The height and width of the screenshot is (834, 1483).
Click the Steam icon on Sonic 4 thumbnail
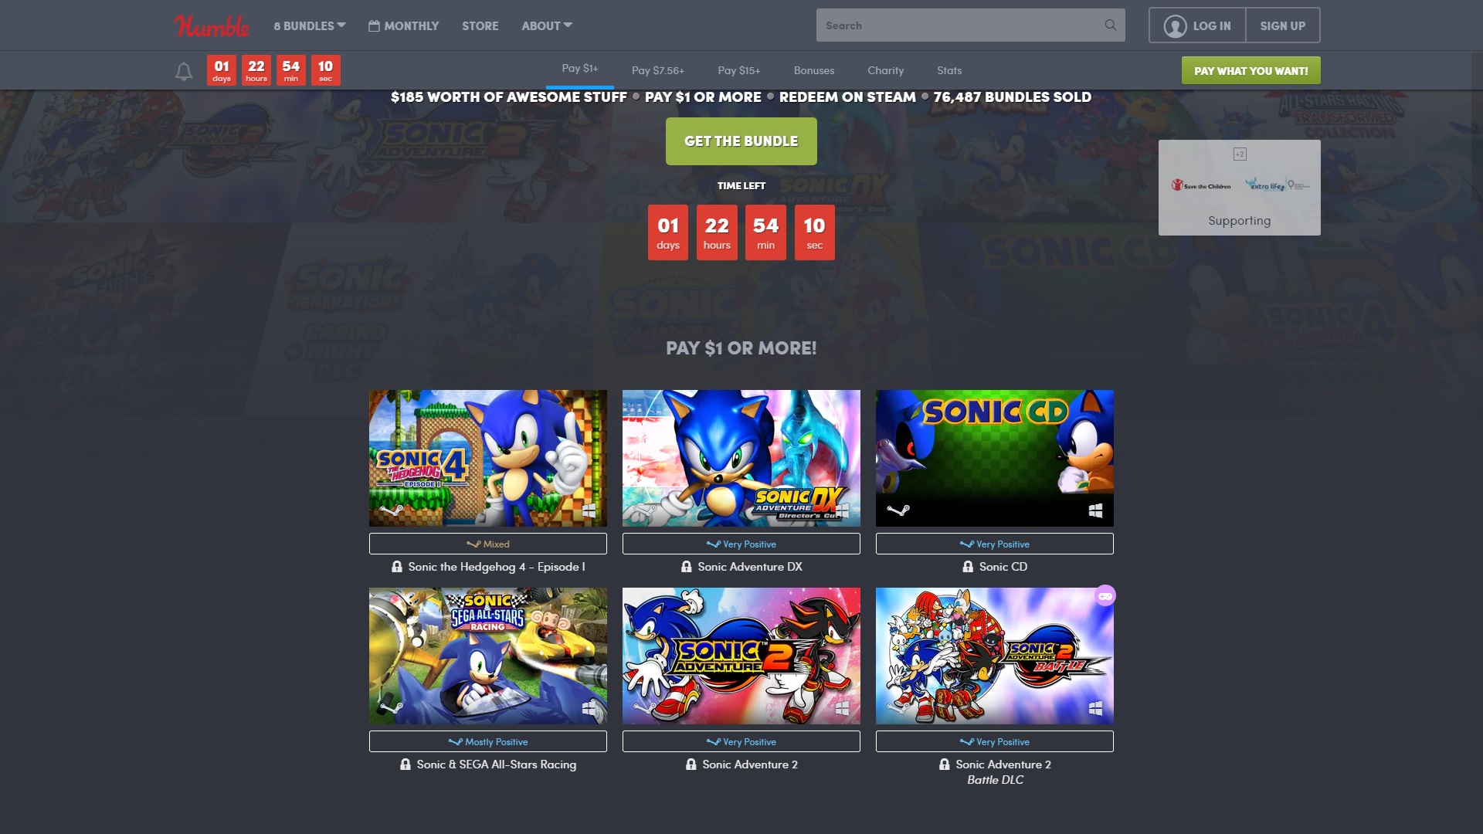pyautogui.click(x=391, y=510)
